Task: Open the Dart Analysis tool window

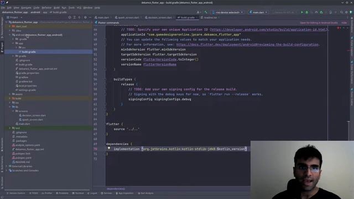Action: 145,193
